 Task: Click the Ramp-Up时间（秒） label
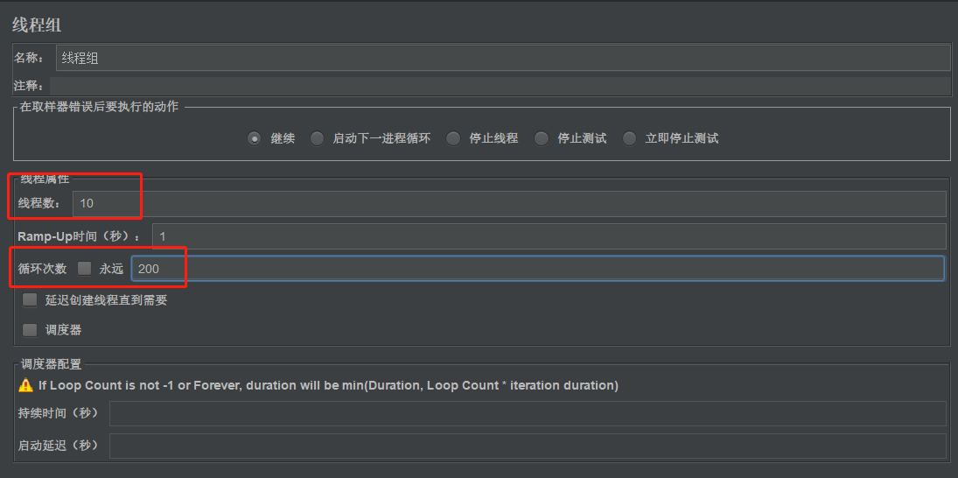(80, 236)
